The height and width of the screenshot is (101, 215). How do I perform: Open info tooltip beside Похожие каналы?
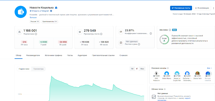pos(168,68)
